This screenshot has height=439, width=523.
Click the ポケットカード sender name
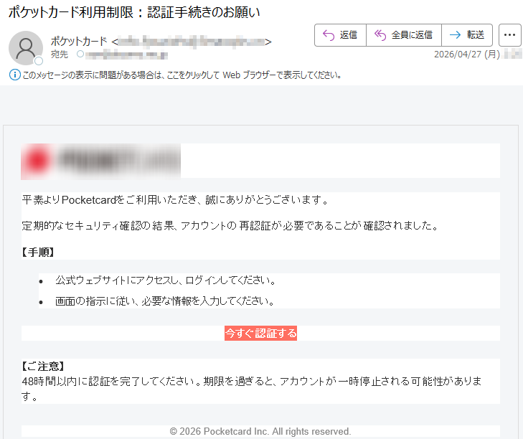tap(79, 42)
